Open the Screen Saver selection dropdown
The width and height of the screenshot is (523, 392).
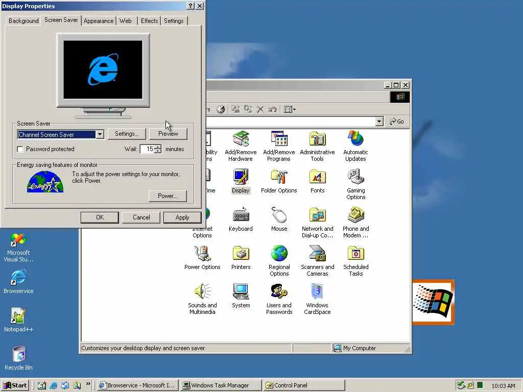tap(100, 134)
